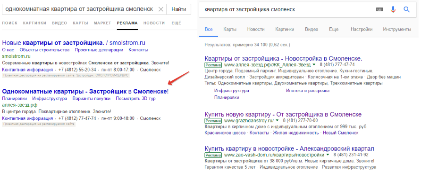The height and width of the screenshot is (172, 421).
Task: Click phone number 8 (481) 277-70-00
Action: pos(300,120)
